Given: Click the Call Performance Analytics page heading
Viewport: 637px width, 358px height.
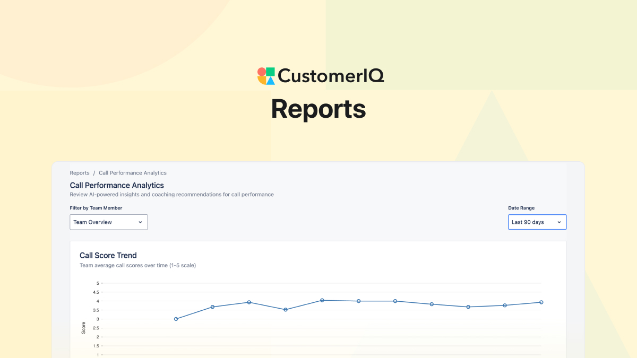Looking at the screenshot, I should [x=117, y=185].
